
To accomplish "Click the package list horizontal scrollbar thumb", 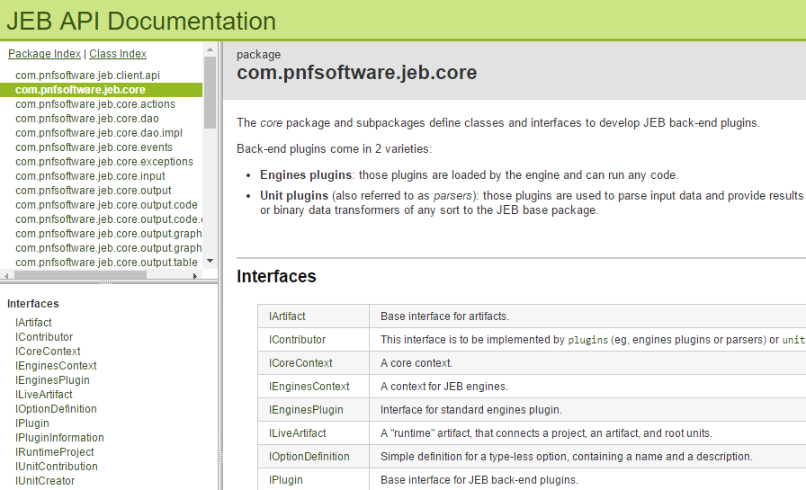I will click(x=80, y=275).
